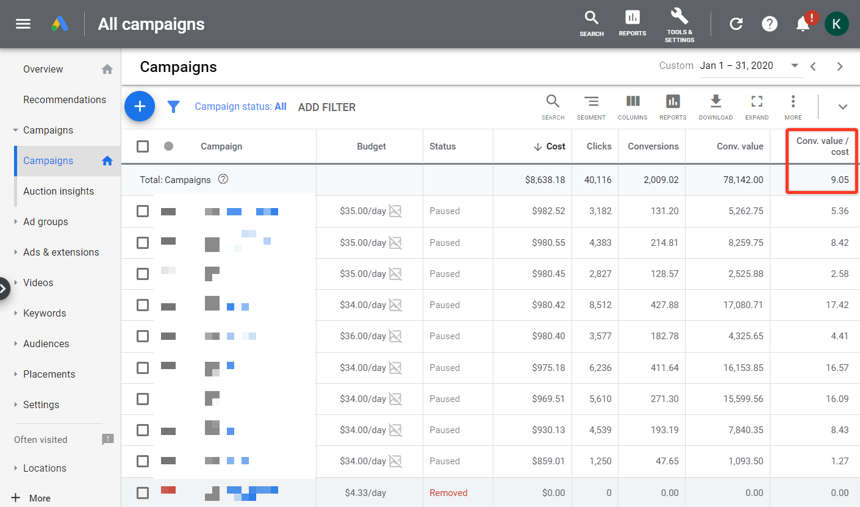Click the Google Ads logo
This screenshot has width=860, height=507.
[x=59, y=24]
